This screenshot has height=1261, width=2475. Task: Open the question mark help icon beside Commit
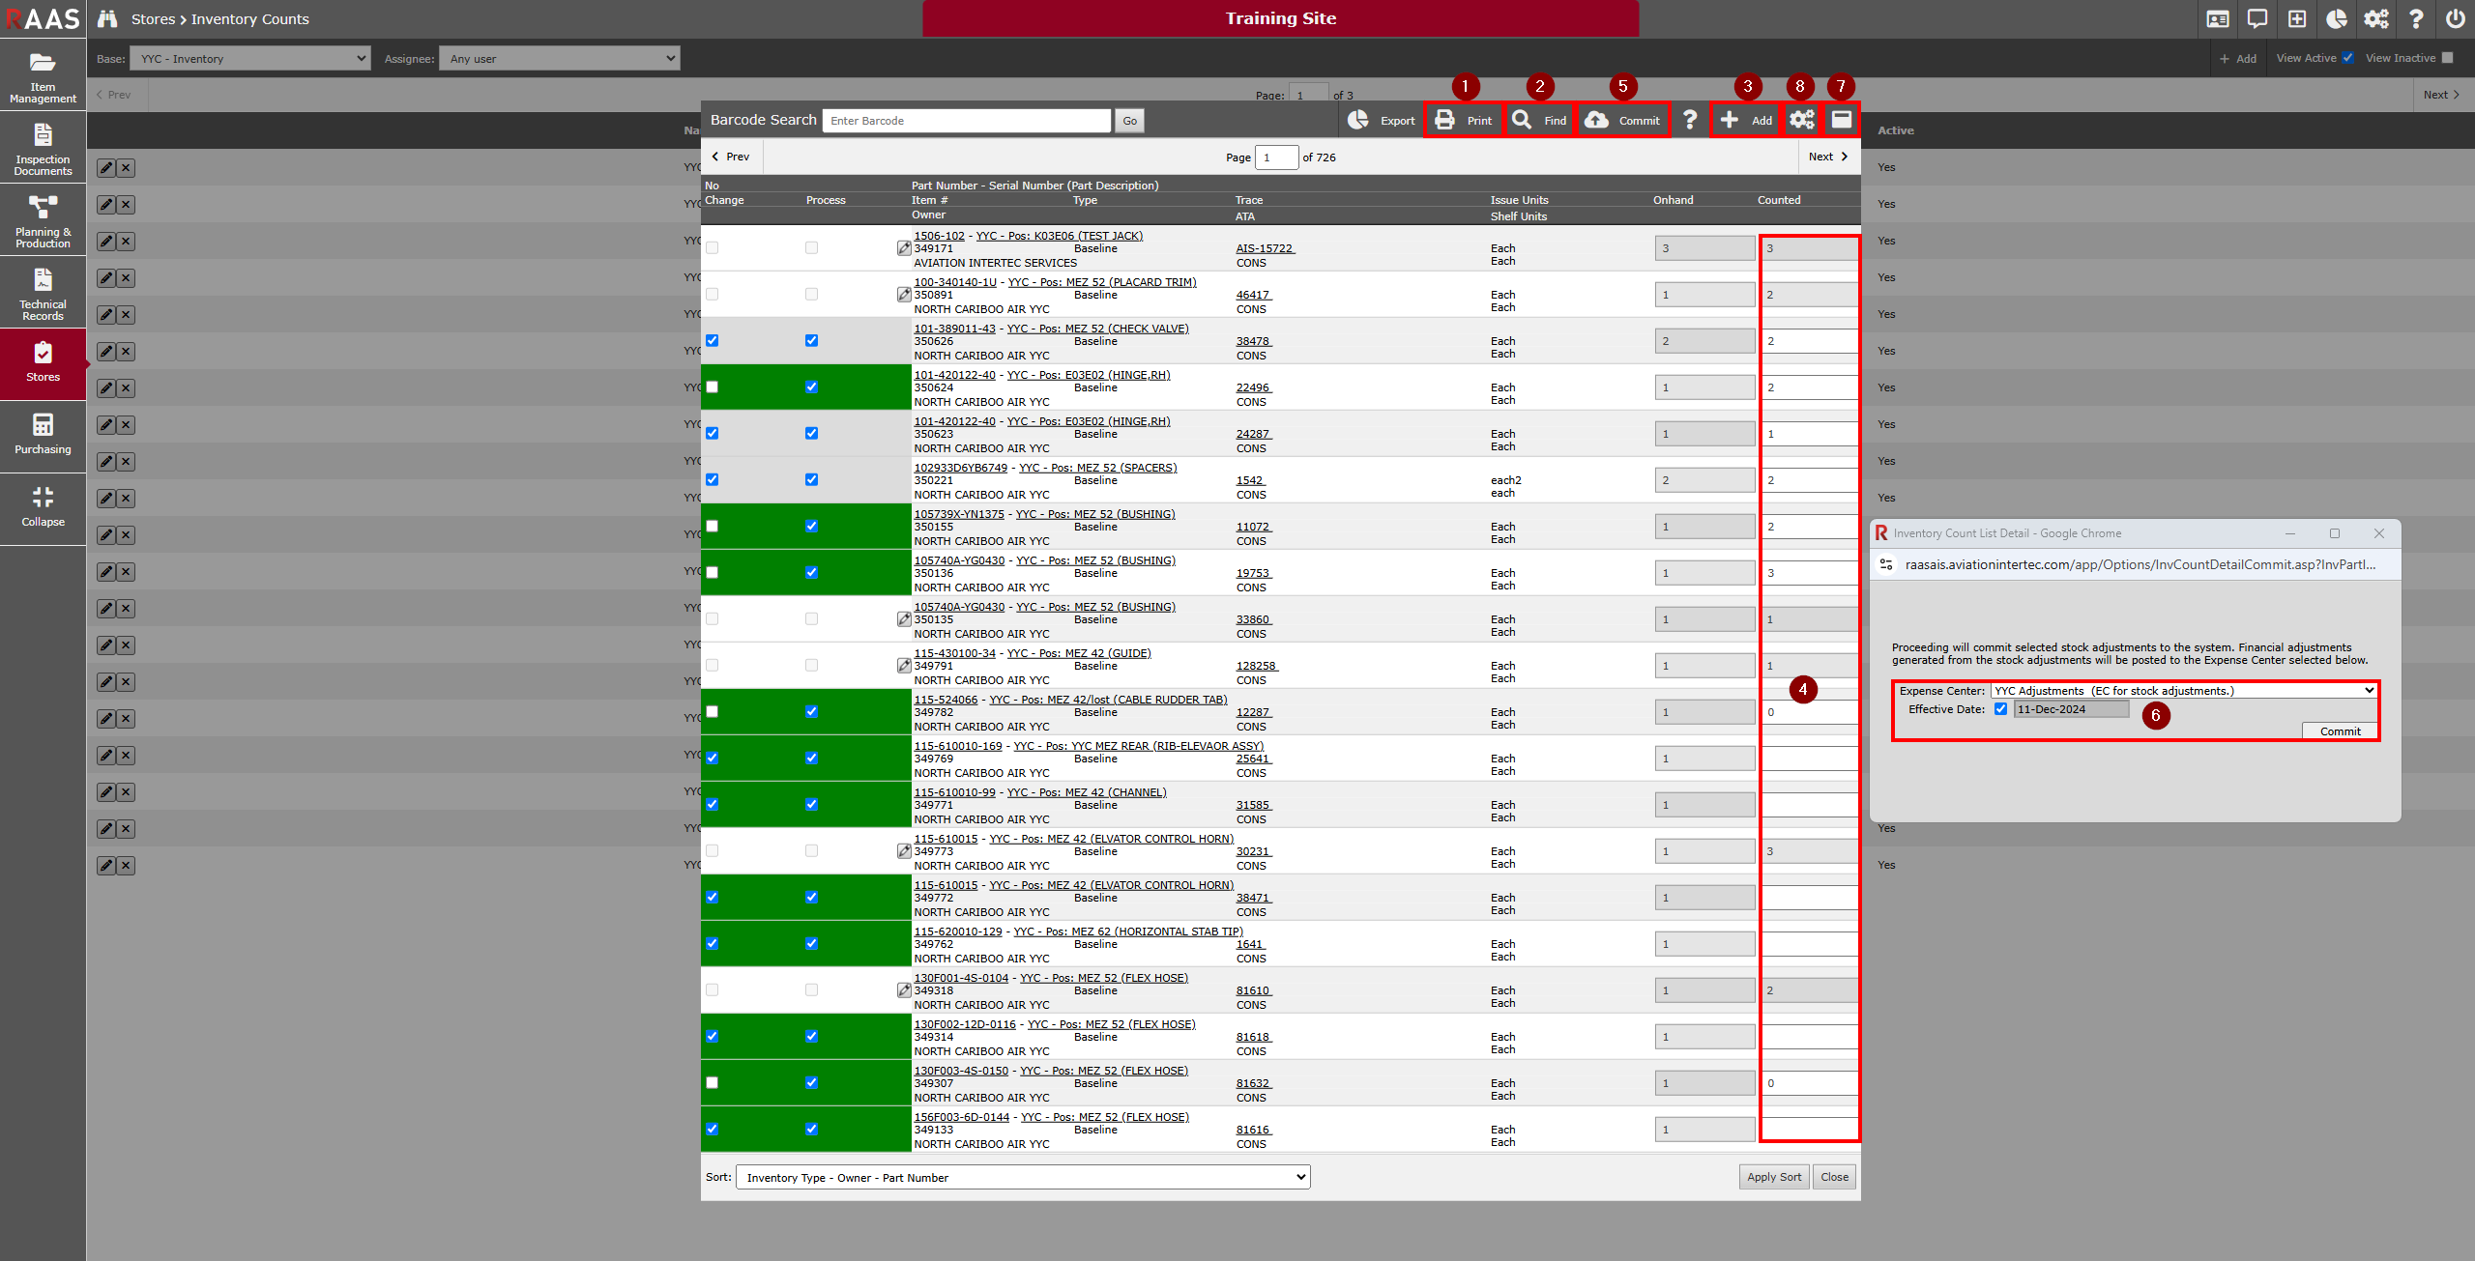1689,120
